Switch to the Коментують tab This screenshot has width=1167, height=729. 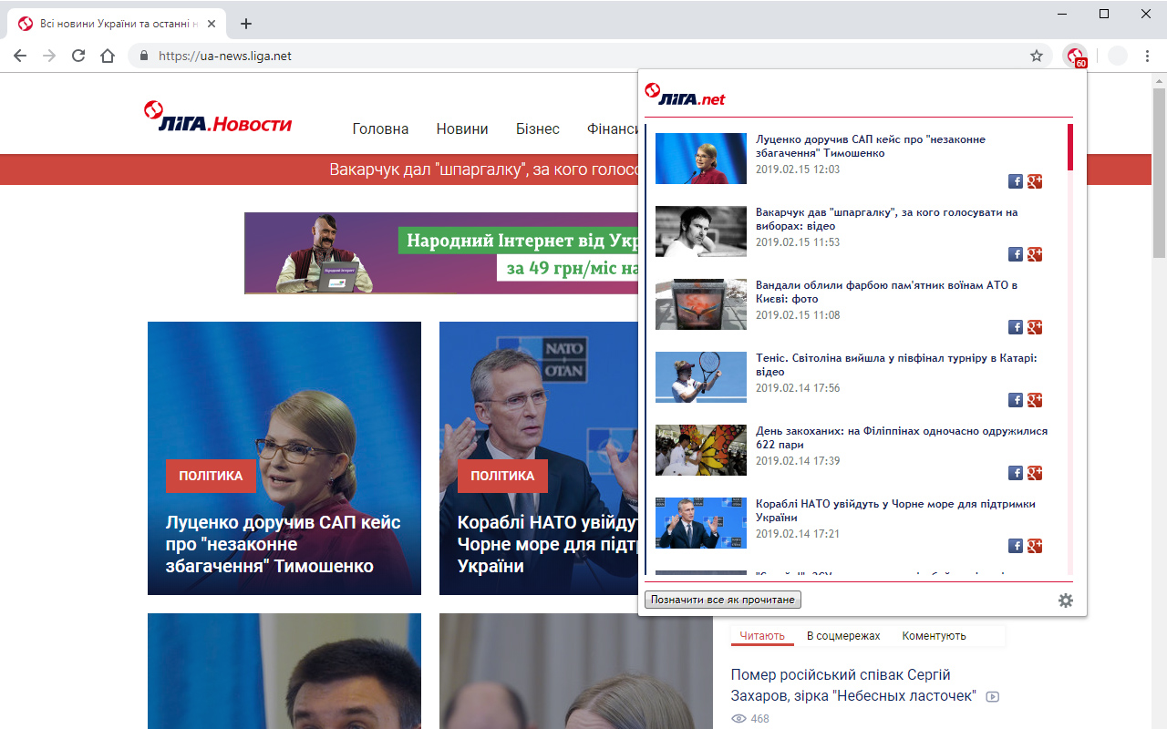coord(934,636)
